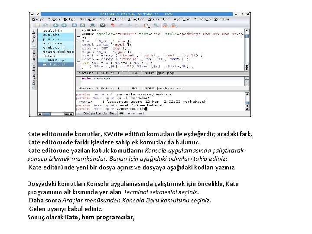The width and height of the screenshot is (312, 234).
Task: Click right arrow of file list scrollbar
Action: [x=71, y=114]
